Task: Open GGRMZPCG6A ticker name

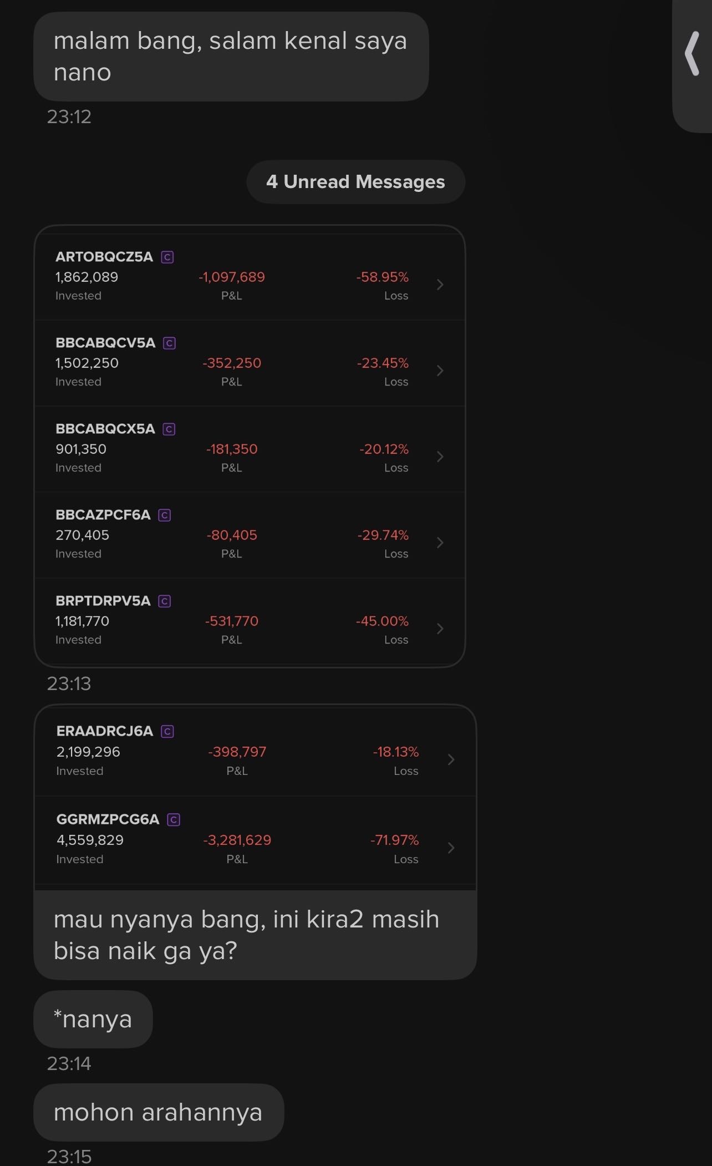Action: point(108,819)
